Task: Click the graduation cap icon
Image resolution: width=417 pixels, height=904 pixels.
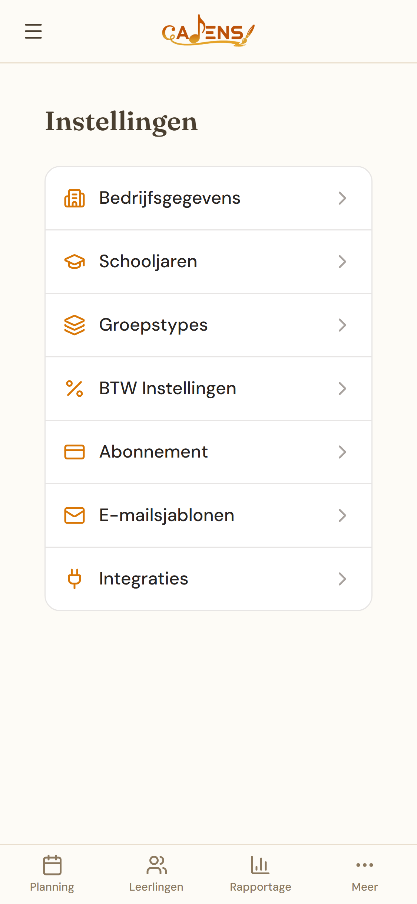Action: pyautogui.click(x=75, y=262)
